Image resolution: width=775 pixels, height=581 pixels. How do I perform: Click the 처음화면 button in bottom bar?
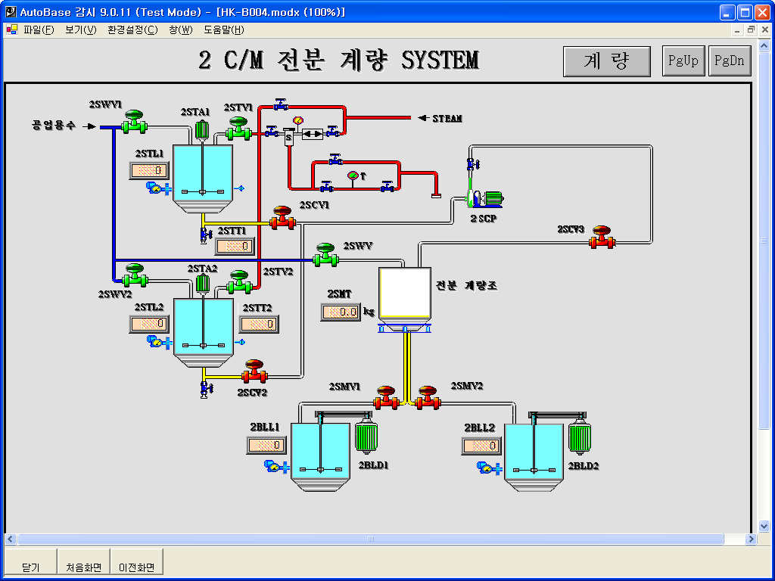[x=83, y=567]
